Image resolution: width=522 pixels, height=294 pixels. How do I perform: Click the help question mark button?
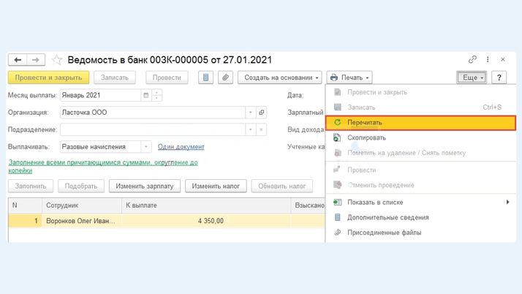499,78
